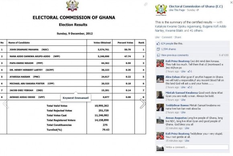Click Like This Page link
Screen dimensions: 233x156
pyautogui.click(x=177, y=10)
